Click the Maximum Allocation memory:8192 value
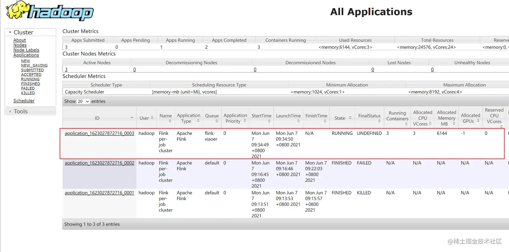Image resolution: width=509 pixels, height=252 pixels. (x=435, y=92)
